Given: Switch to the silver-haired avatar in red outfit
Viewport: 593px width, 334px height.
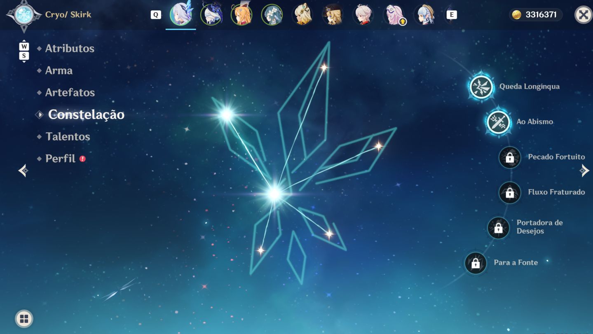Looking at the screenshot, I should (363, 15).
